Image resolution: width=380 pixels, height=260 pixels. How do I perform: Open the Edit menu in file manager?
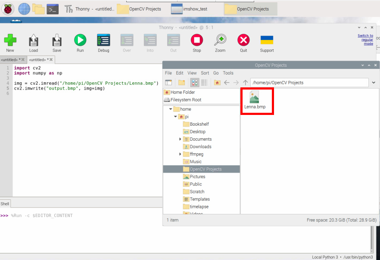180,73
